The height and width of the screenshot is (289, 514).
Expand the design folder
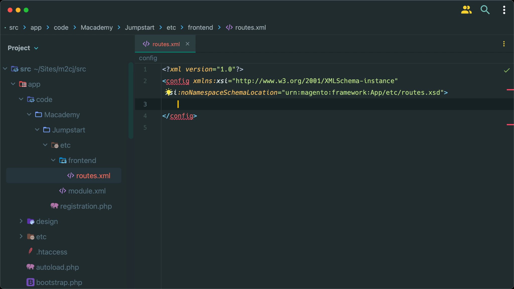(x=21, y=221)
